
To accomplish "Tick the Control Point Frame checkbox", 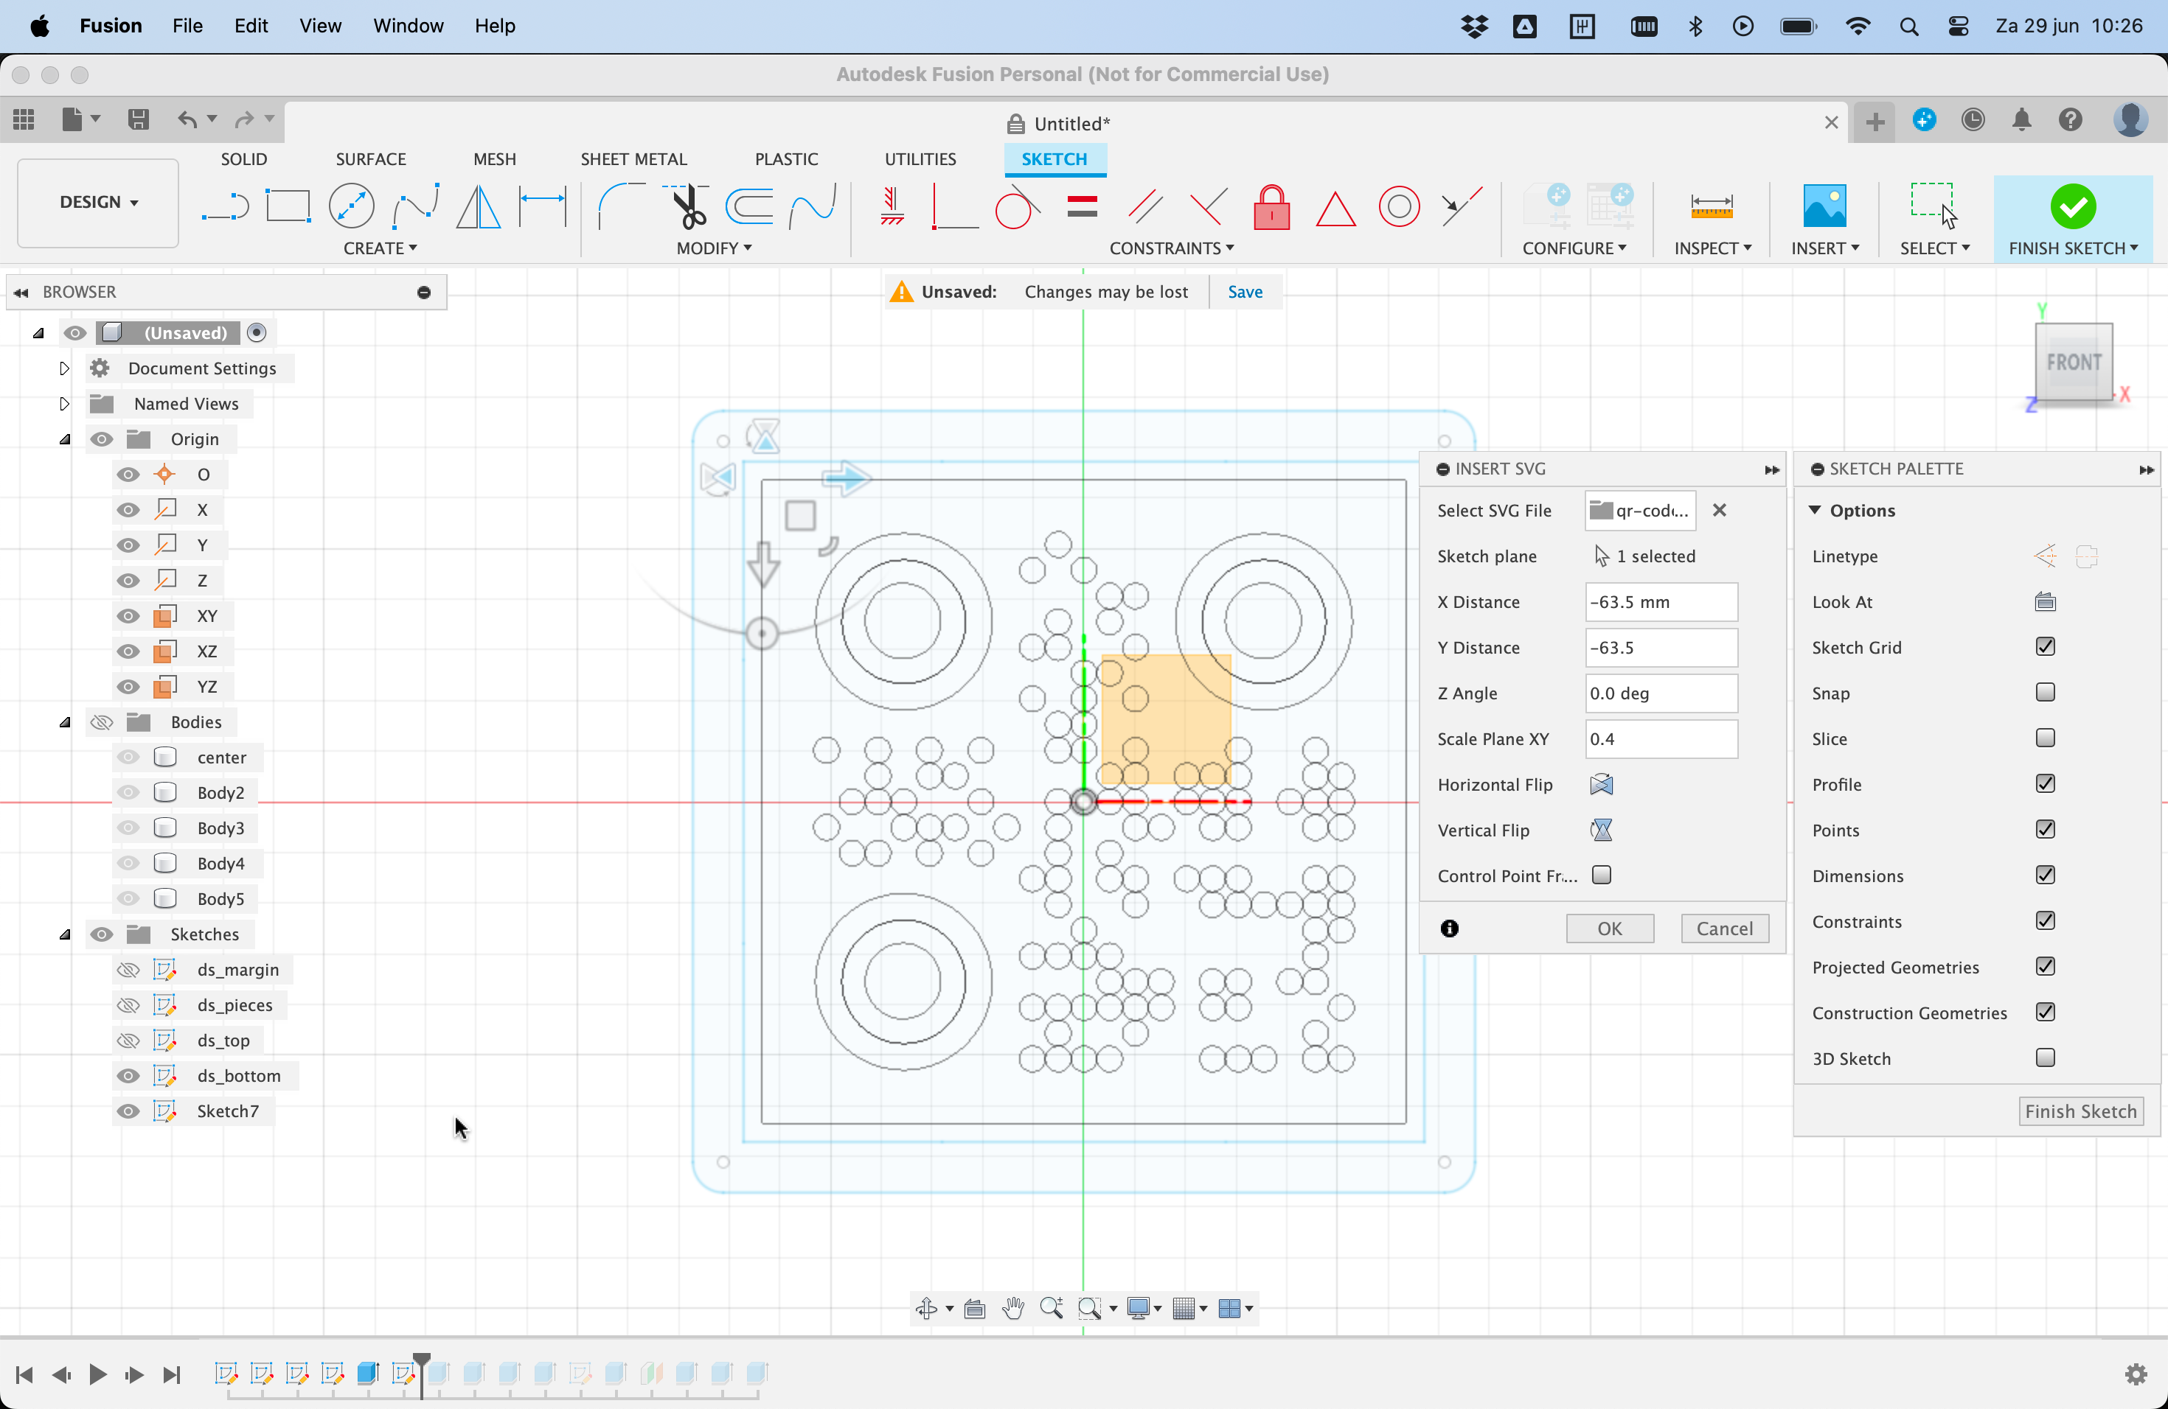I will [1602, 875].
